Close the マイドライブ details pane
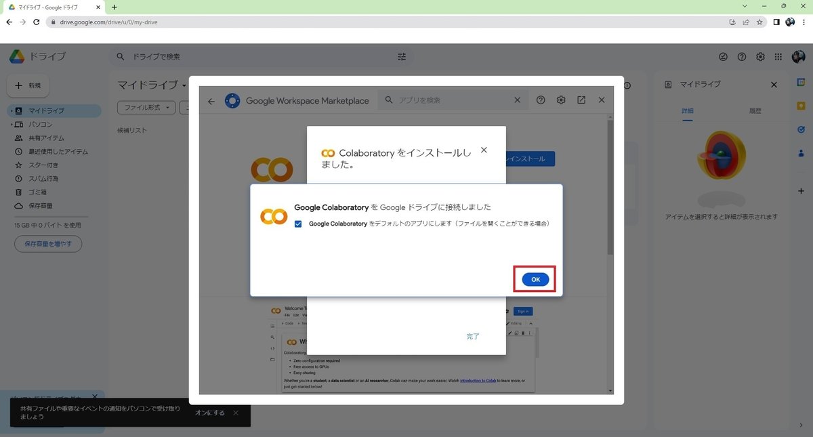This screenshot has height=437, width=813. [x=774, y=85]
